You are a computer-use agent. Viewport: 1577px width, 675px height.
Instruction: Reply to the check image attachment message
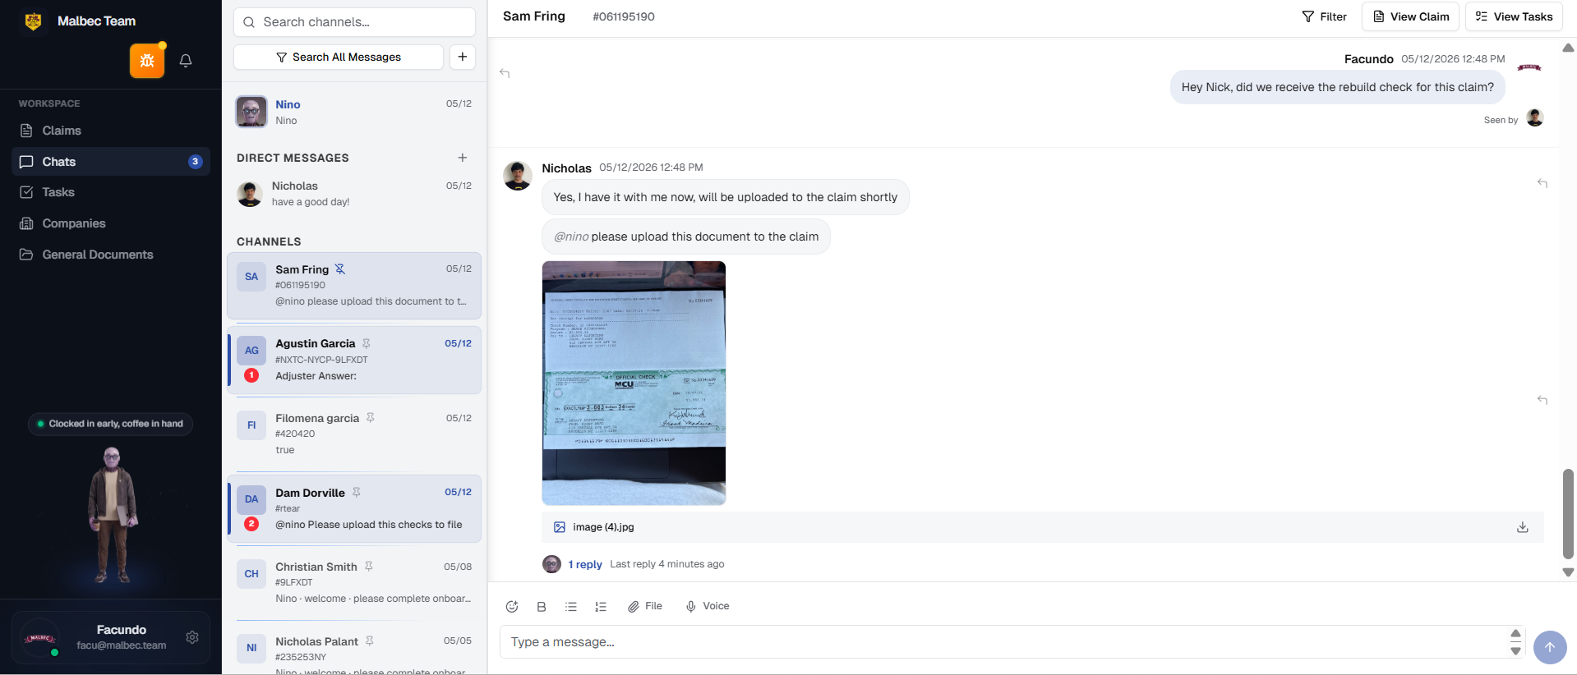(1542, 400)
